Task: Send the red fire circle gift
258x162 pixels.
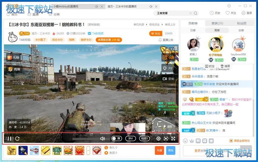Action: coord(80,150)
